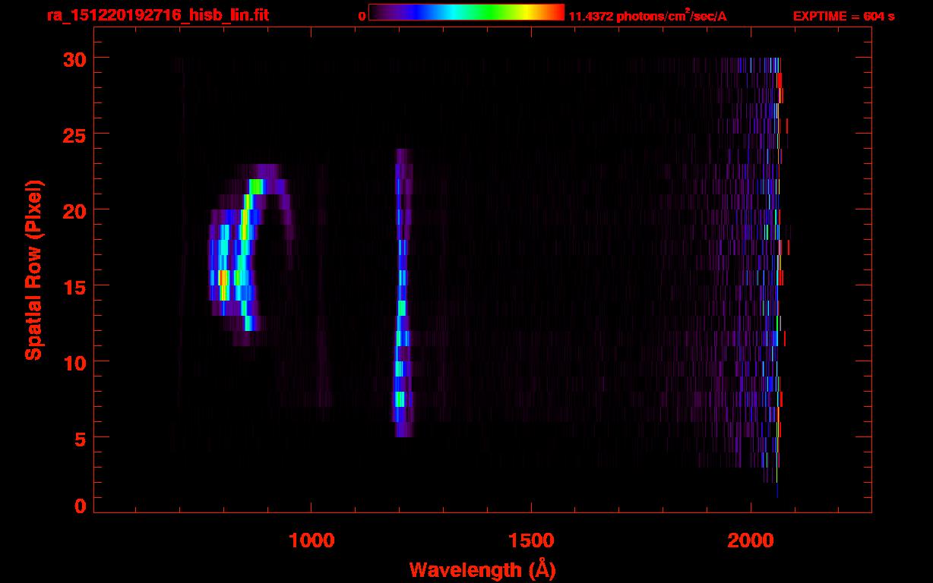The image size is (933, 583).
Task: Click the color bar minimum value 0
Action: tap(362, 16)
